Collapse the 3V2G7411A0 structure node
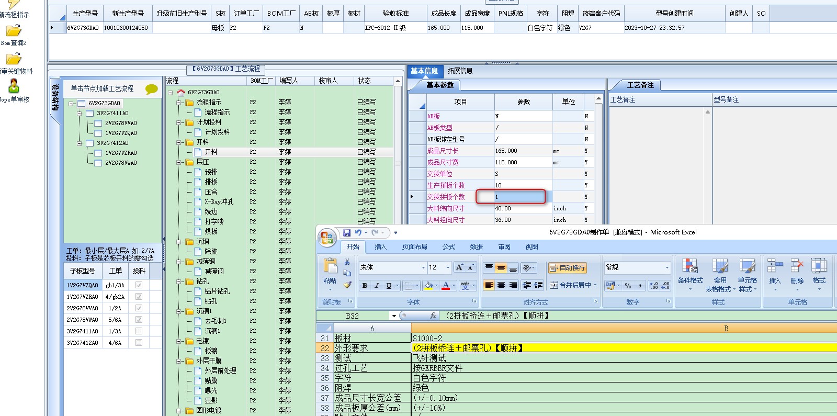 tap(80, 113)
